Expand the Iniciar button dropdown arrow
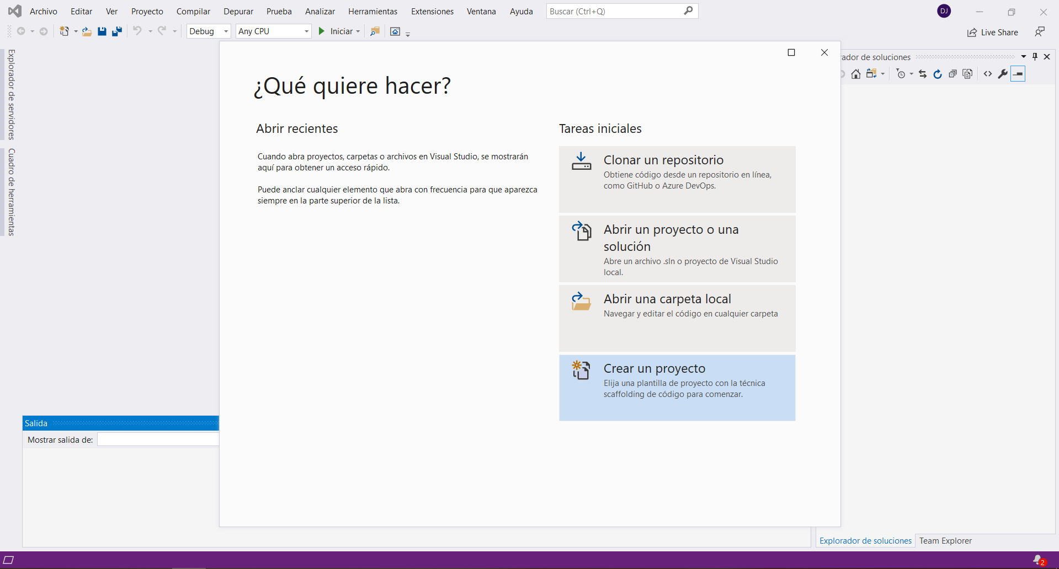The width and height of the screenshot is (1059, 569). pos(358,31)
